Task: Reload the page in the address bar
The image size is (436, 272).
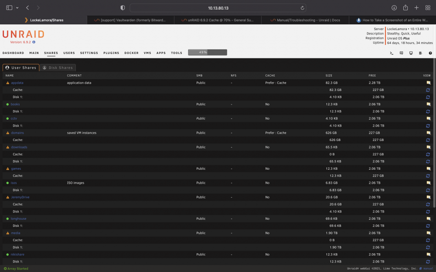Action: click(302, 8)
